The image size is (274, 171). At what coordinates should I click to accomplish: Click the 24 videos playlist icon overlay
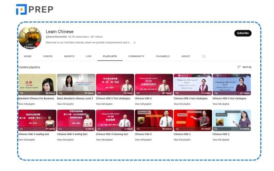point(216,129)
